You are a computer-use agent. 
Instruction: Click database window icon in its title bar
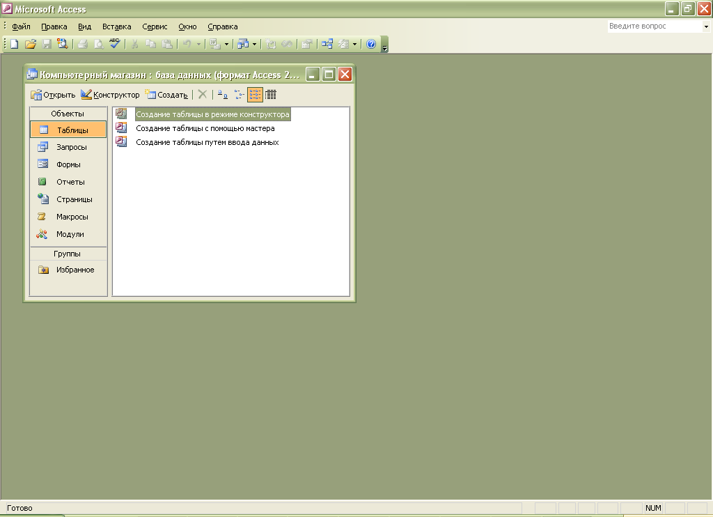click(32, 74)
